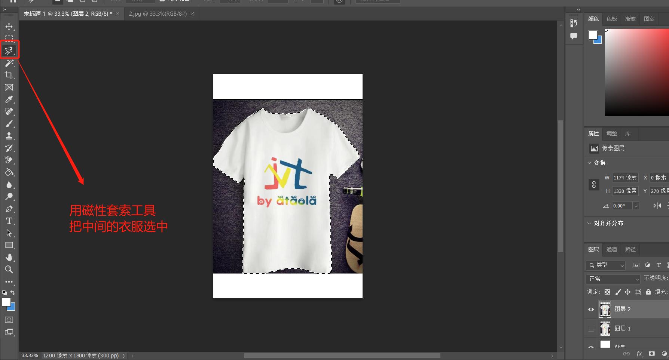Select the Move tool
669x360 pixels.
(9, 27)
